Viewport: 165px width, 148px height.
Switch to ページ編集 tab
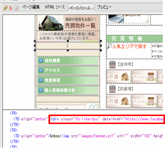(31, 7)
